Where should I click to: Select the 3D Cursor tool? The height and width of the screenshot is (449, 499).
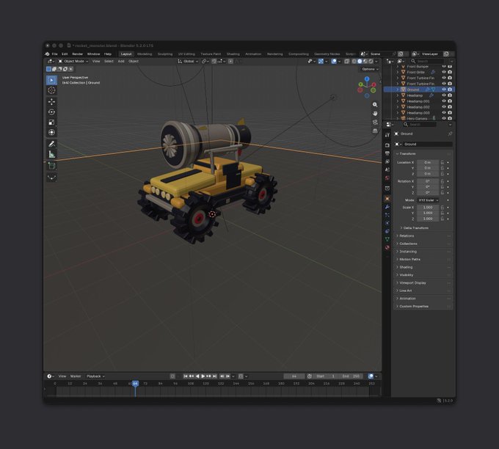tap(51, 90)
